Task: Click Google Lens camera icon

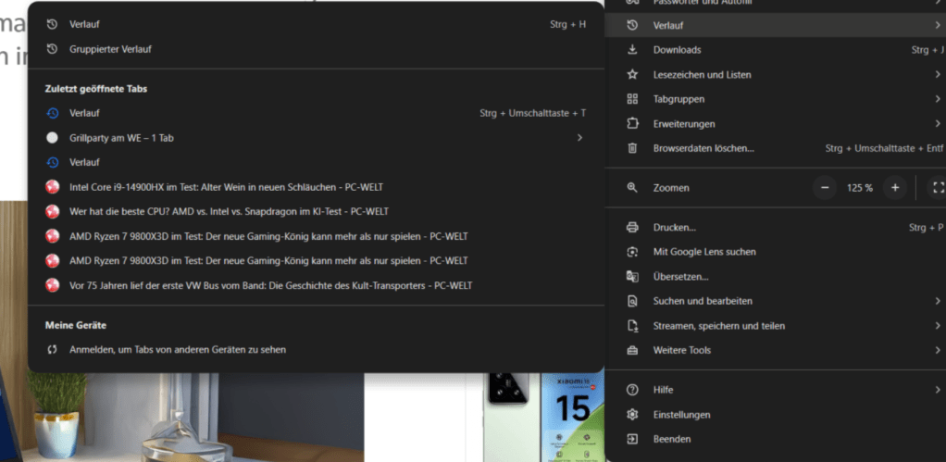Action: [632, 252]
